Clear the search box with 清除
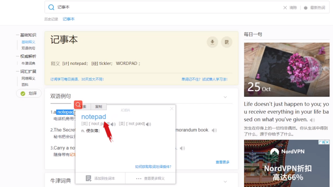Image resolution: width=333 pixels, height=187 pixels. pyautogui.click(x=290, y=8)
